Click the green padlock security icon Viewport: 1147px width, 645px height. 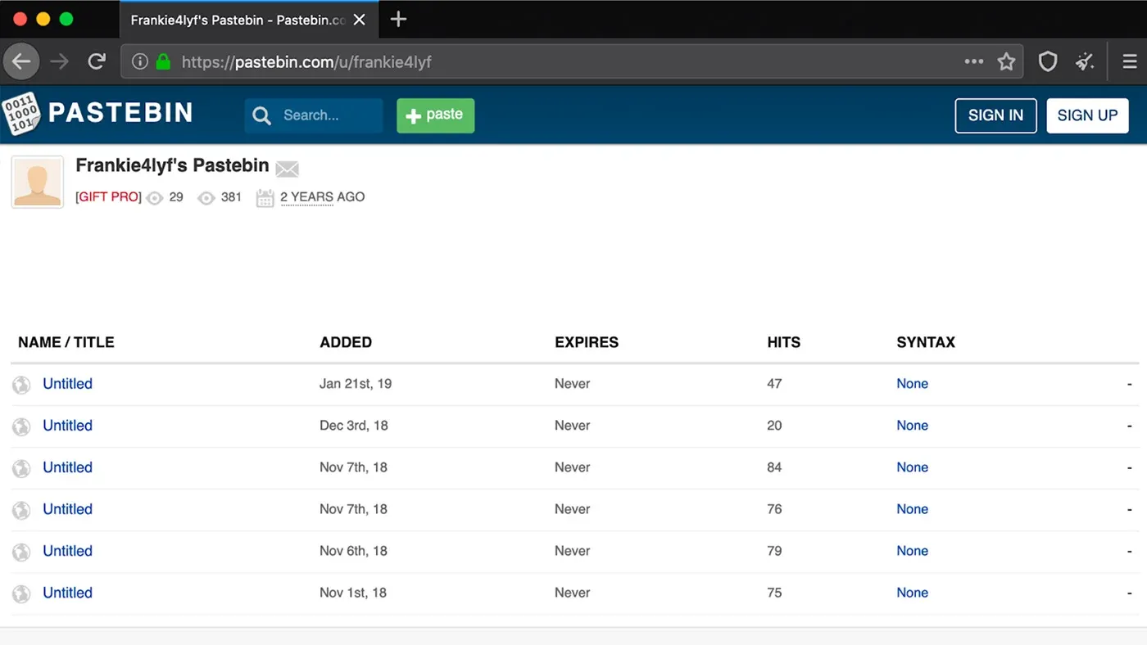(x=163, y=61)
